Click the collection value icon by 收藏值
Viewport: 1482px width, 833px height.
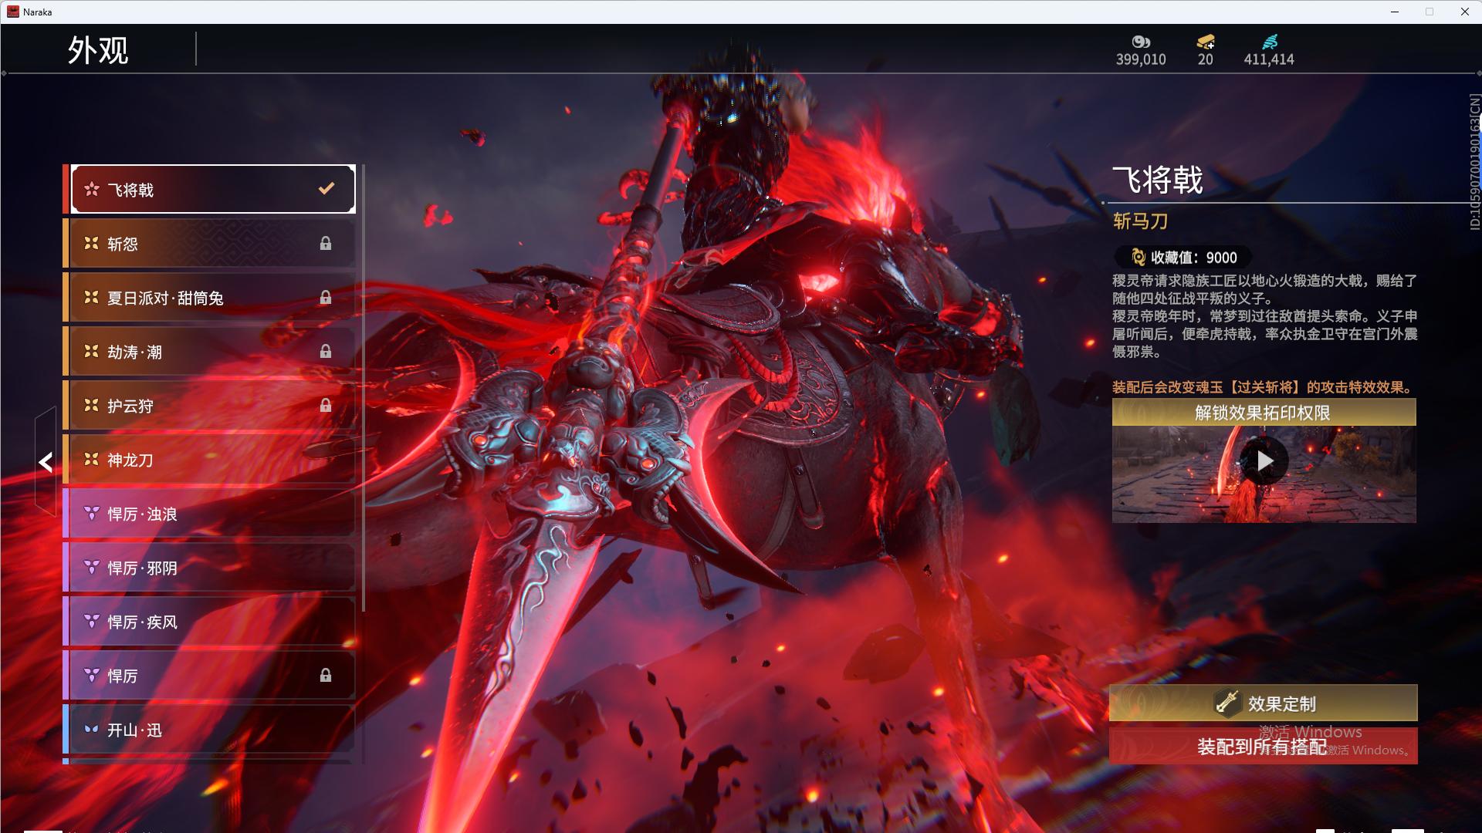point(1138,257)
